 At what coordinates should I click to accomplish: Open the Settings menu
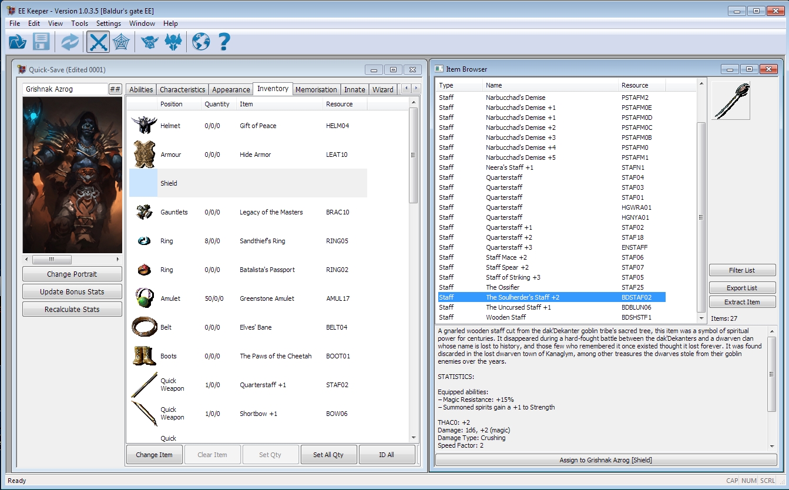[109, 24]
